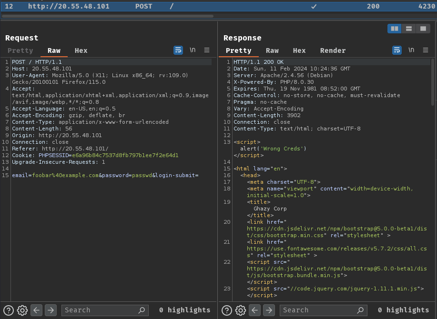
Task: Click the 'HTTP/1.1 200 OK' response line
Action: (x=259, y=62)
